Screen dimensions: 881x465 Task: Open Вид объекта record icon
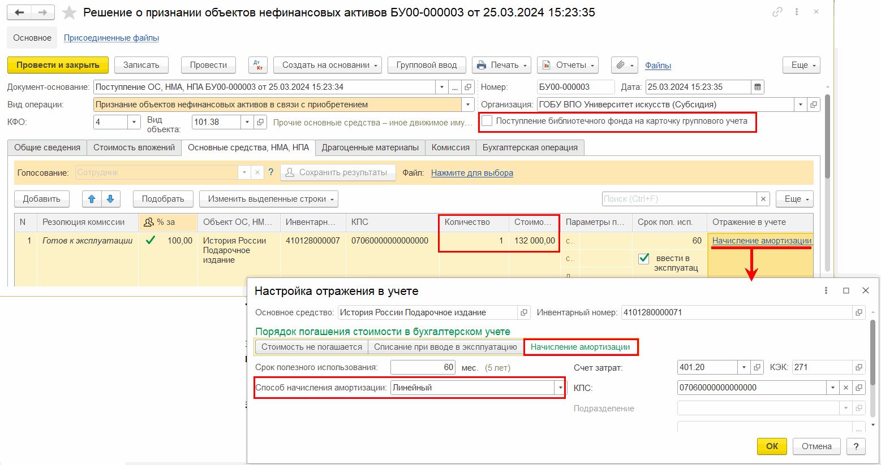(260, 122)
